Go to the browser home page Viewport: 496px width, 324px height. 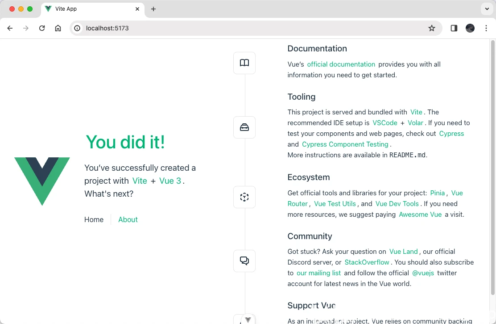pyautogui.click(x=58, y=28)
